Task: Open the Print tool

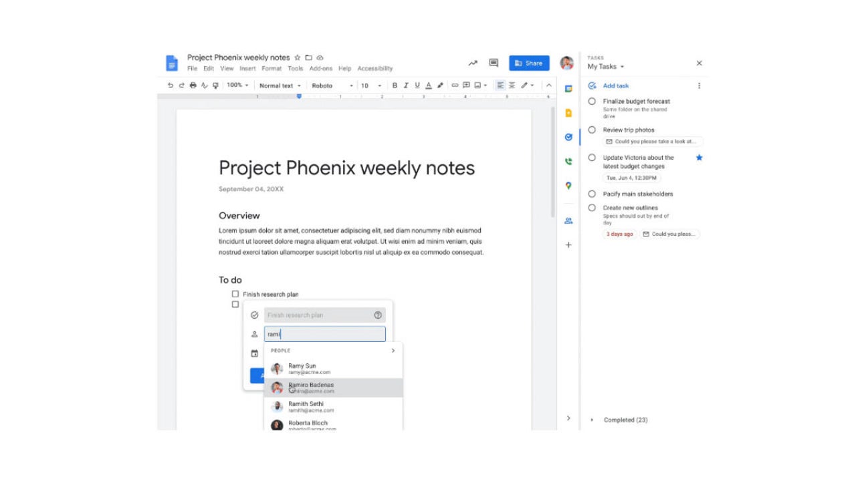Action: [192, 86]
